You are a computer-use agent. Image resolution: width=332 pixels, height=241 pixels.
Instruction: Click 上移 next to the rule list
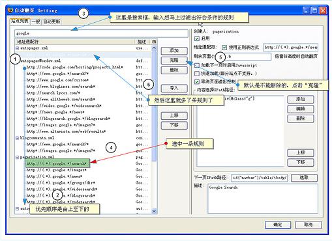point(174,115)
